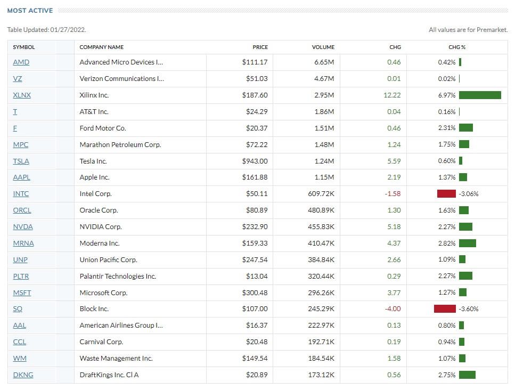
Task: Open the F (Ford) ticker link
Action: [15, 128]
